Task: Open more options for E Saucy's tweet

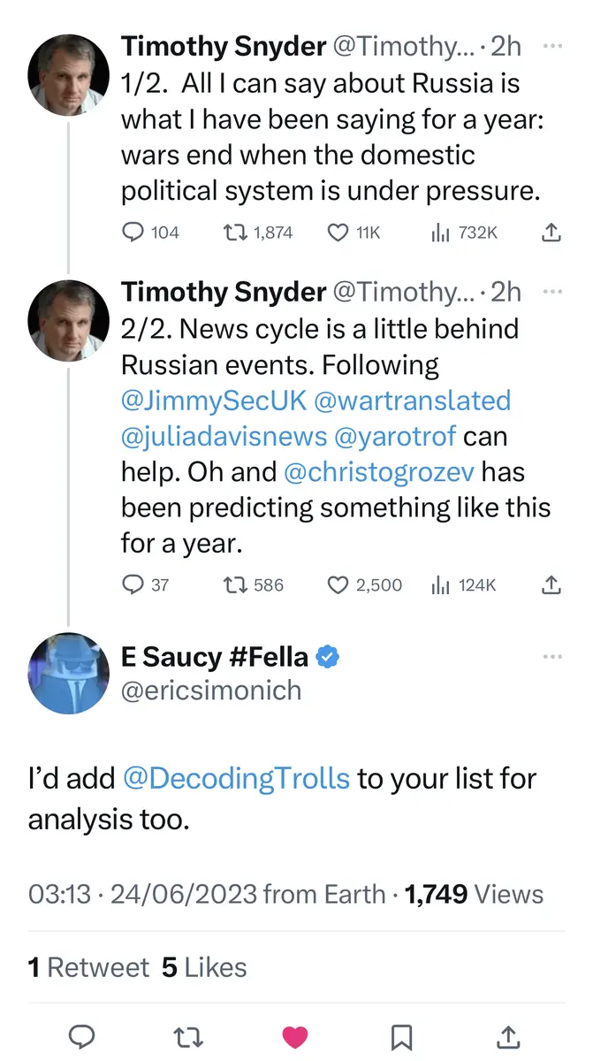Action: (552, 657)
